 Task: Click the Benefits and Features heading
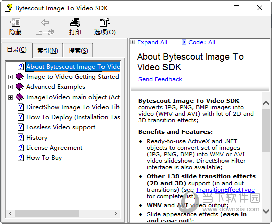pos(175,132)
